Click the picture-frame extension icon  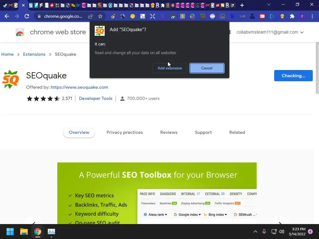pyautogui.click(x=222, y=16)
